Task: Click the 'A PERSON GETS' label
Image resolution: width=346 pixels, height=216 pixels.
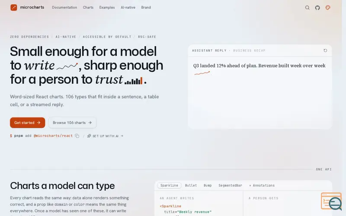Action: [x=263, y=198]
